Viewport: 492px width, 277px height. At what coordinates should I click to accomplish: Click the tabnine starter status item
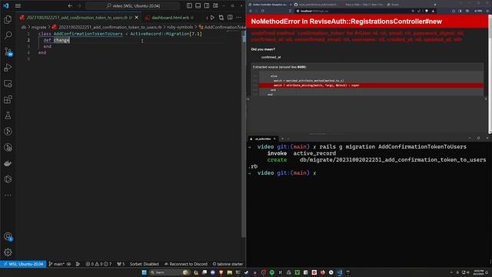coord(228,264)
